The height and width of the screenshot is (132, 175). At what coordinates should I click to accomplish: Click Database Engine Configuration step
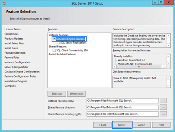[22, 72]
